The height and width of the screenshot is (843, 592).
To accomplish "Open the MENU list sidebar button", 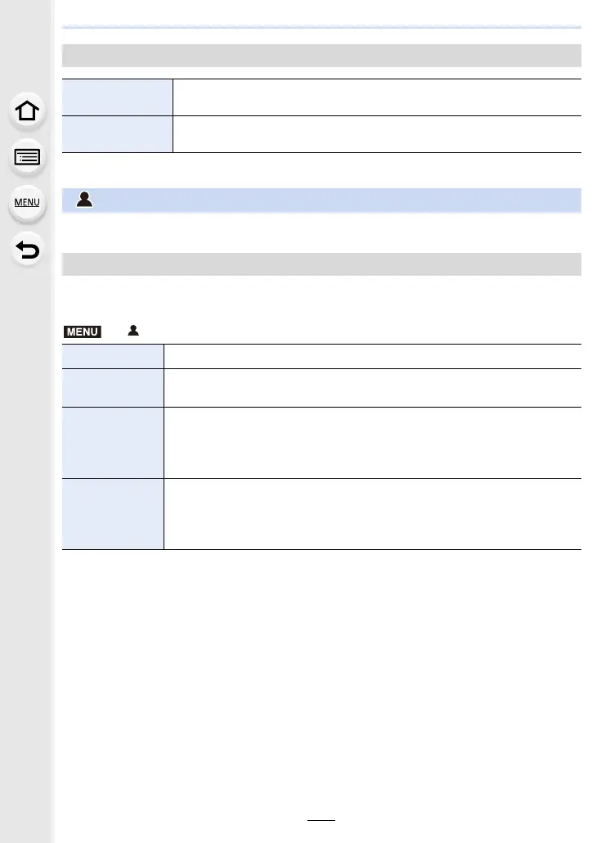I will [x=27, y=203].
